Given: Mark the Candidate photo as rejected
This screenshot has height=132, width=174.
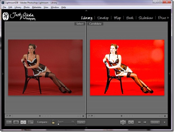Looking at the screenshot, I should 92,116.
